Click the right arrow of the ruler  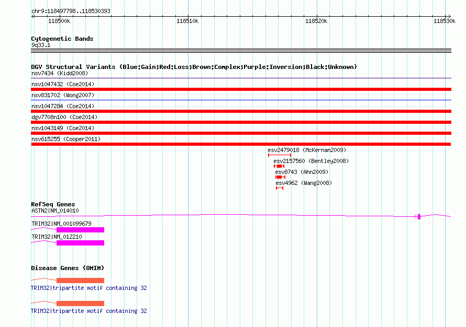click(449, 16)
